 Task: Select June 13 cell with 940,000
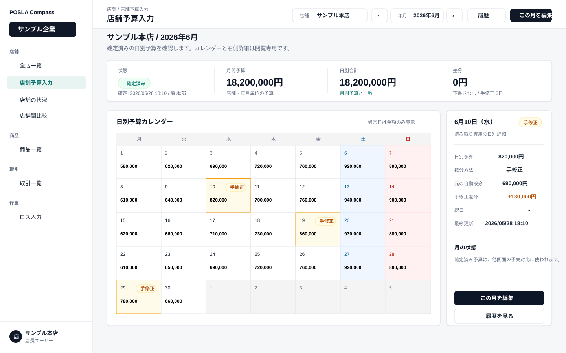click(363, 196)
